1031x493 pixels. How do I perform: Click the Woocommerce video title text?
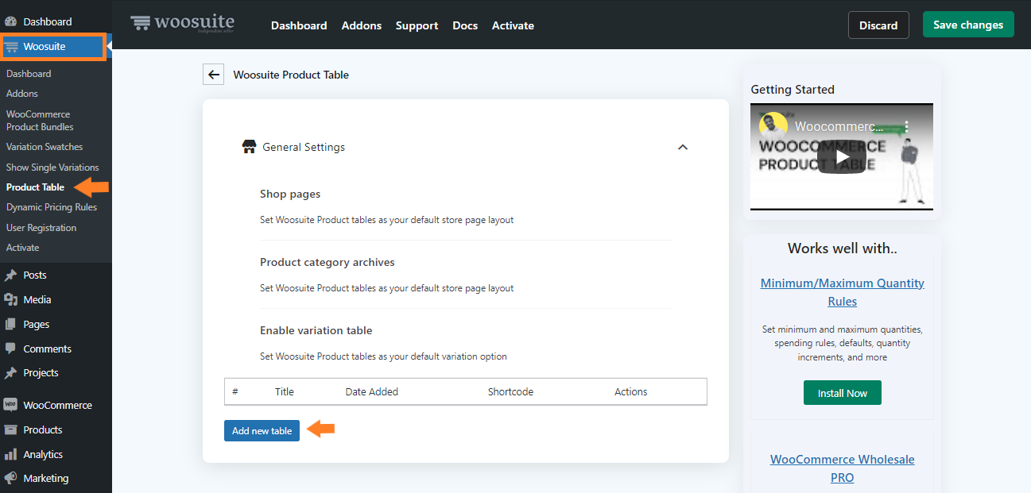tap(839, 126)
